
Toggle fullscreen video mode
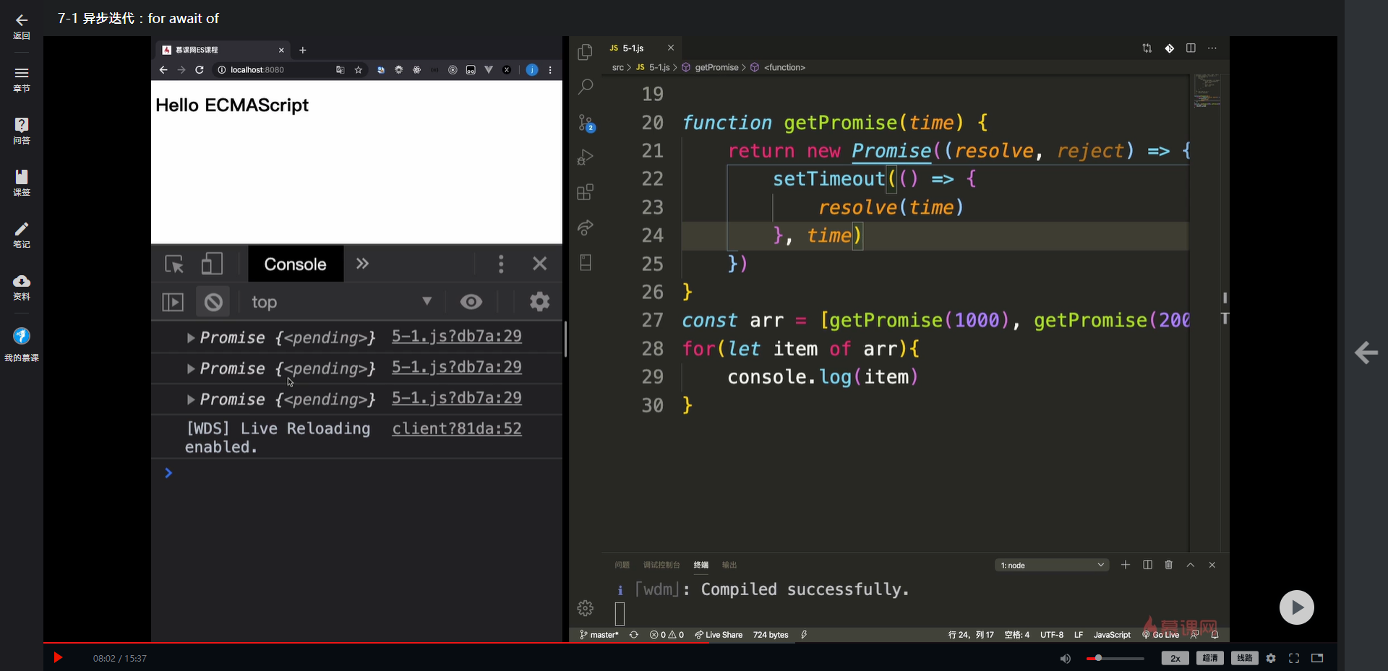1294,658
